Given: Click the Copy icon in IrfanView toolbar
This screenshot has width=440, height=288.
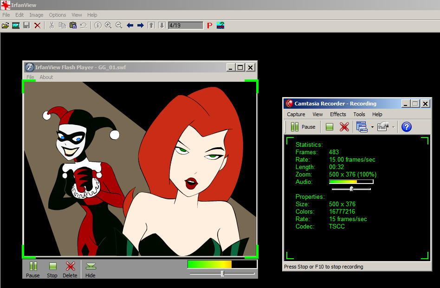Looking at the screenshot, I should (62, 26).
